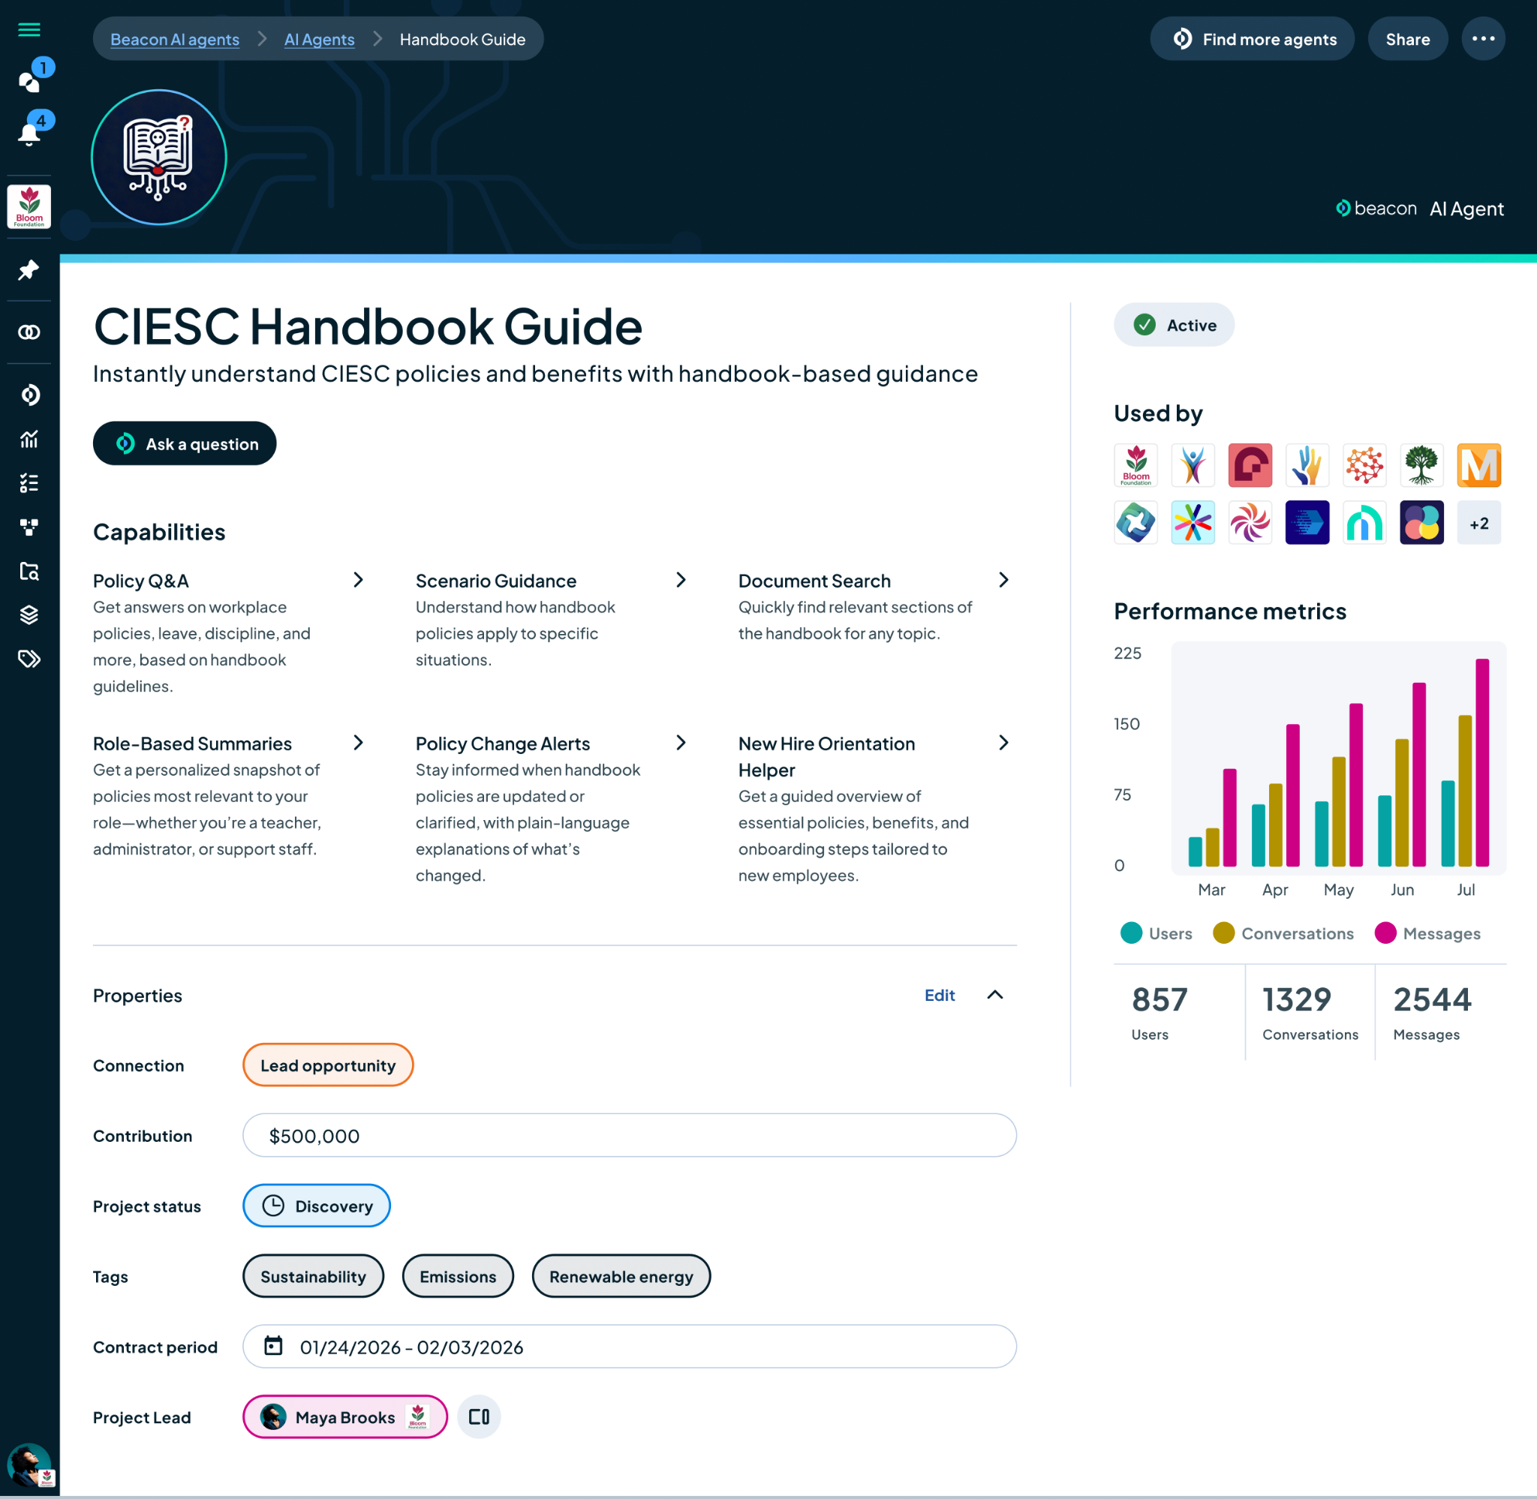Expand the Document Search capability
This screenshot has width=1537, height=1499.
tap(1004, 580)
